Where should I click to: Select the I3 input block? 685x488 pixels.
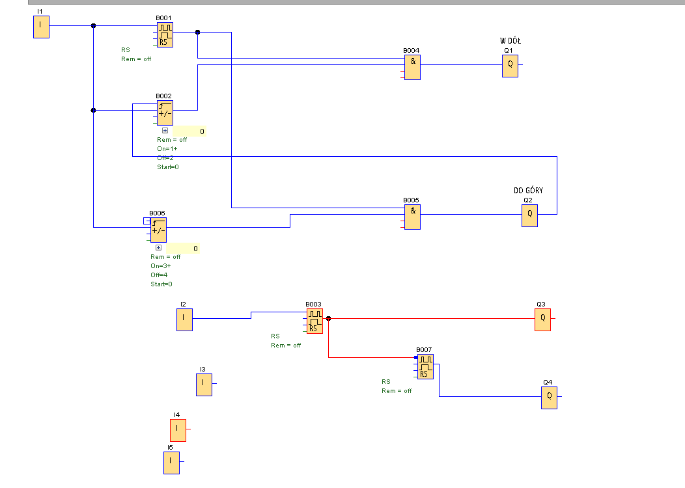coord(204,385)
